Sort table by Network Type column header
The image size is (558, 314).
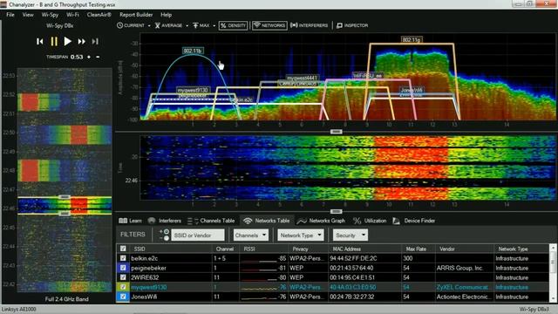(513, 249)
